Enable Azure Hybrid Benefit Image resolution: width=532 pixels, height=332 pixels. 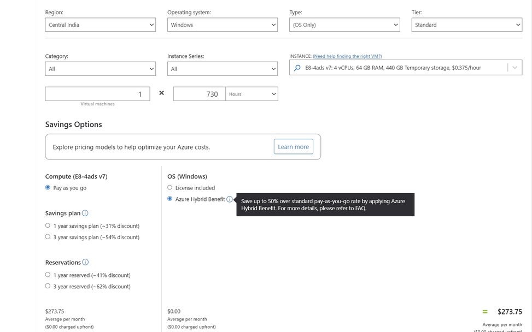tap(169, 198)
